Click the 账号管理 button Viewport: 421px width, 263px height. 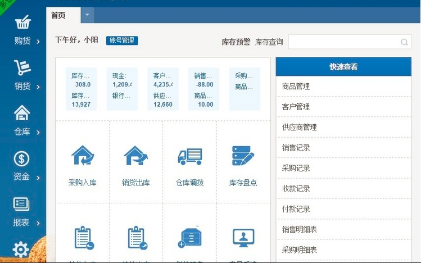(x=122, y=40)
